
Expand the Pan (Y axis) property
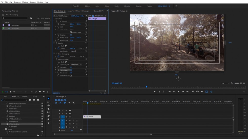56,70
